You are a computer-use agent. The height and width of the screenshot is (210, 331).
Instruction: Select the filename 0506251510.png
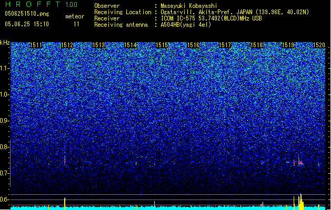[27, 14]
